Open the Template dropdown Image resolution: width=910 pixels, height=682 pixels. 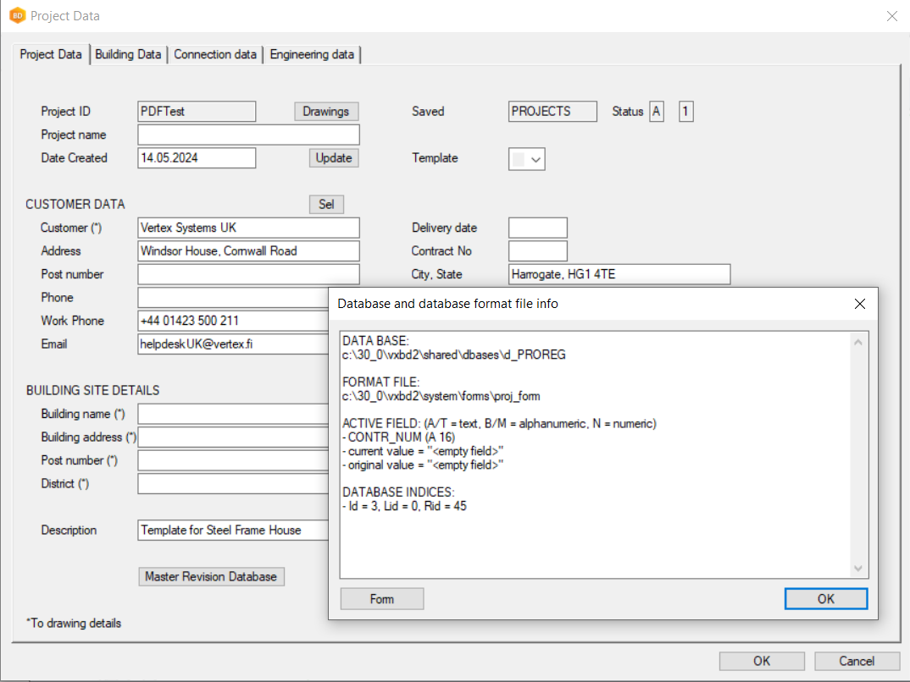coord(526,157)
